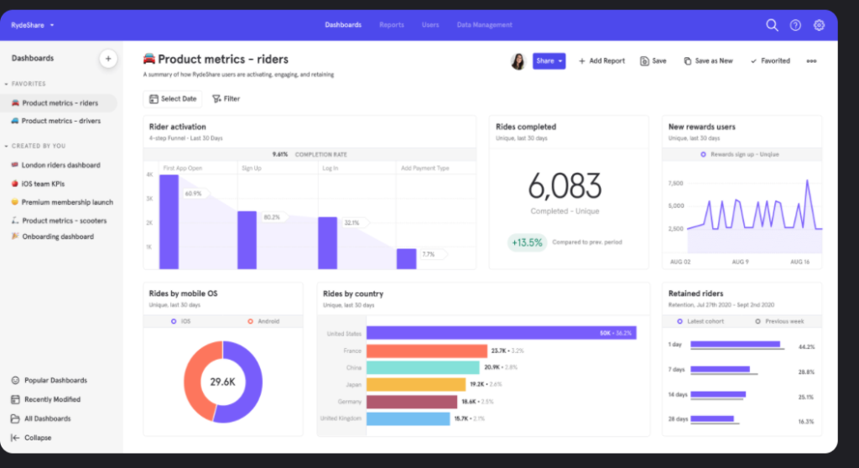Image resolution: width=859 pixels, height=468 pixels.
Task: Open the three-dot more options menu
Action: [x=811, y=61]
